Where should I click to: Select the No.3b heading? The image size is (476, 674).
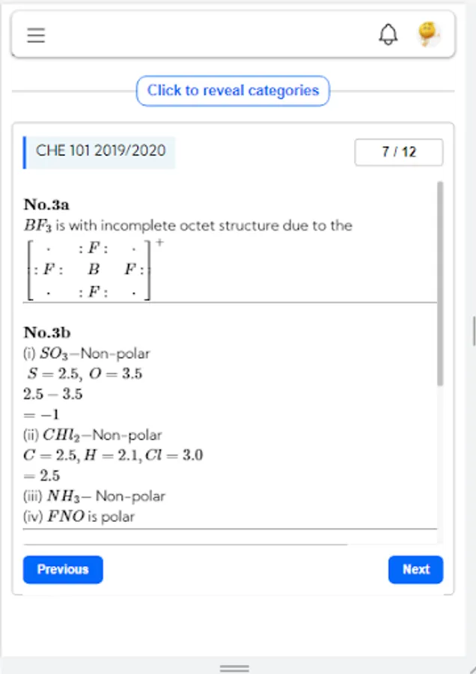[x=47, y=333]
